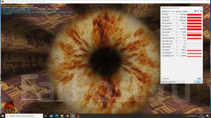Viewport: 211px width, 118px height.
Task: Open the Video Engine Load dropdown
Action: pyautogui.click(x=177, y=41)
